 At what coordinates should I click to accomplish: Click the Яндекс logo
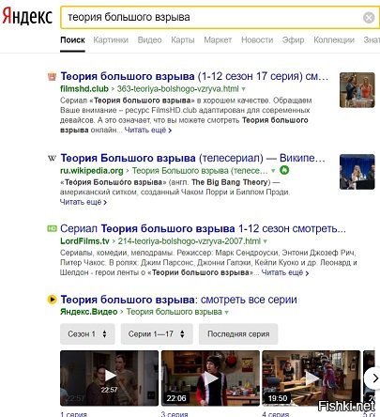(27, 16)
